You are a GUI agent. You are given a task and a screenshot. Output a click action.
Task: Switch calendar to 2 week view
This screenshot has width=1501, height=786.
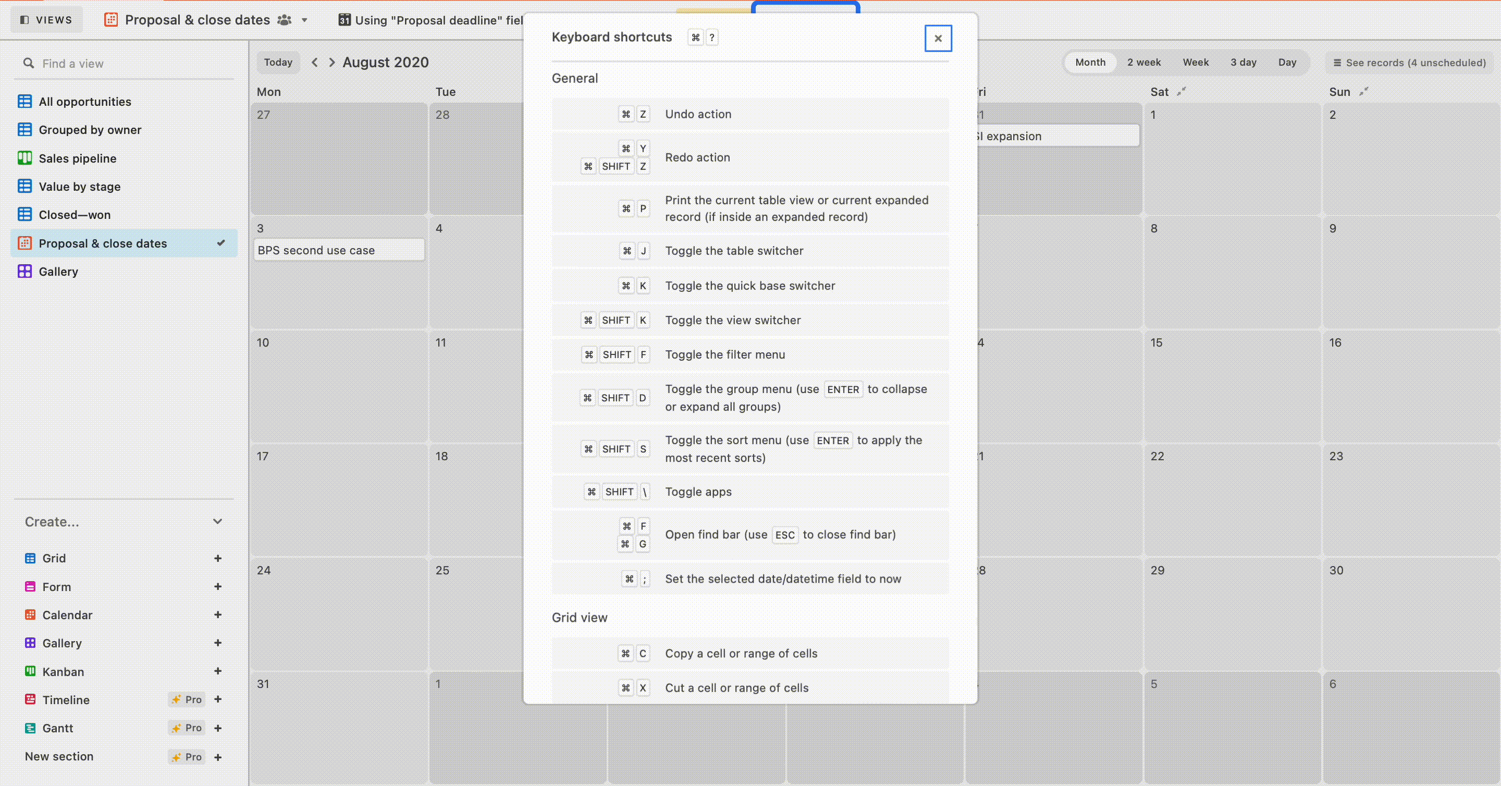tap(1143, 63)
